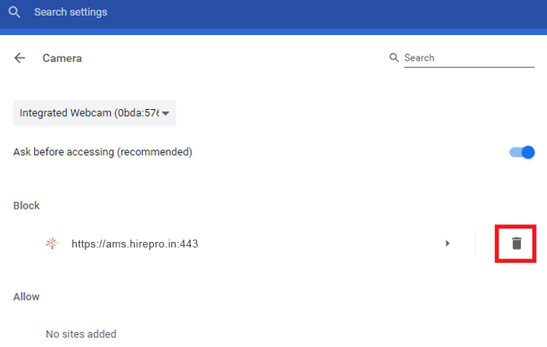
Task: Open the Integrated Webcam dropdown
Action: tap(94, 113)
